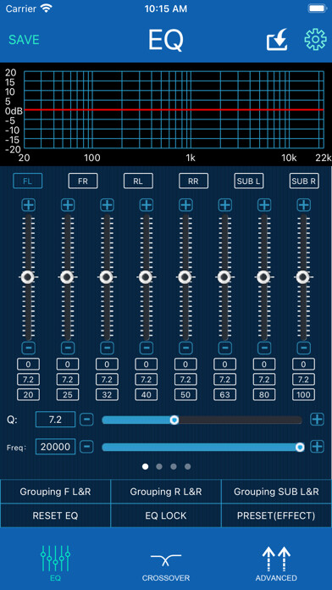Tap RESET EQ
This screenshot has height=590, width=332.
tap(55, 515)
